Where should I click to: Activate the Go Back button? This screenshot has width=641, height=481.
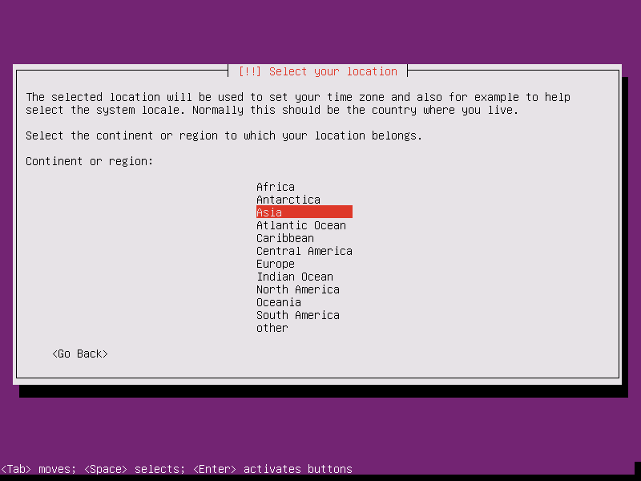pyautogui.click(x=79, y=353)
